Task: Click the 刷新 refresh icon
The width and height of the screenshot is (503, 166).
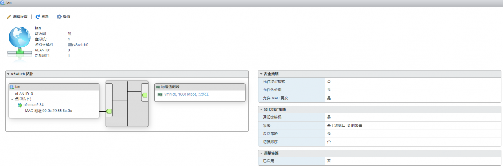Action: coord(38,17)
